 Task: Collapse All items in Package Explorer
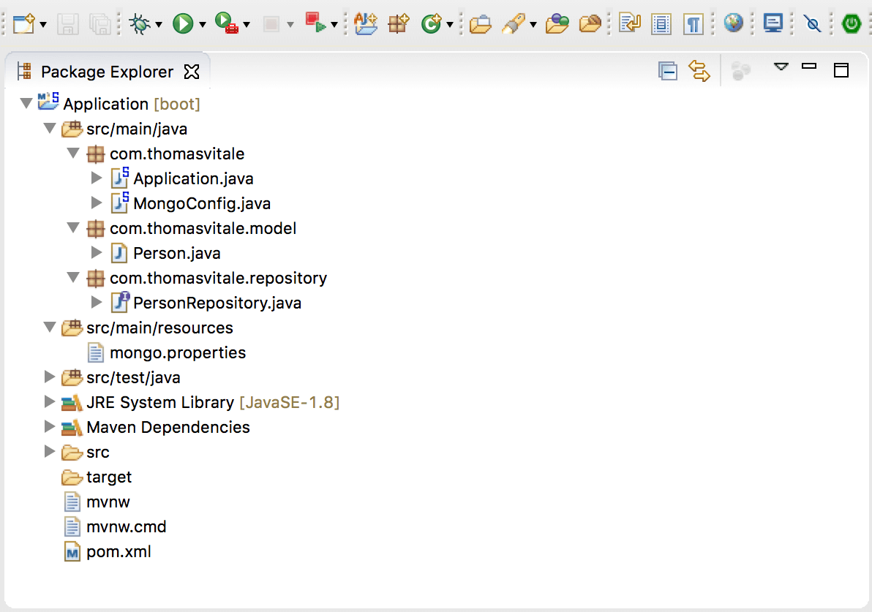click(x=667, y=72)
